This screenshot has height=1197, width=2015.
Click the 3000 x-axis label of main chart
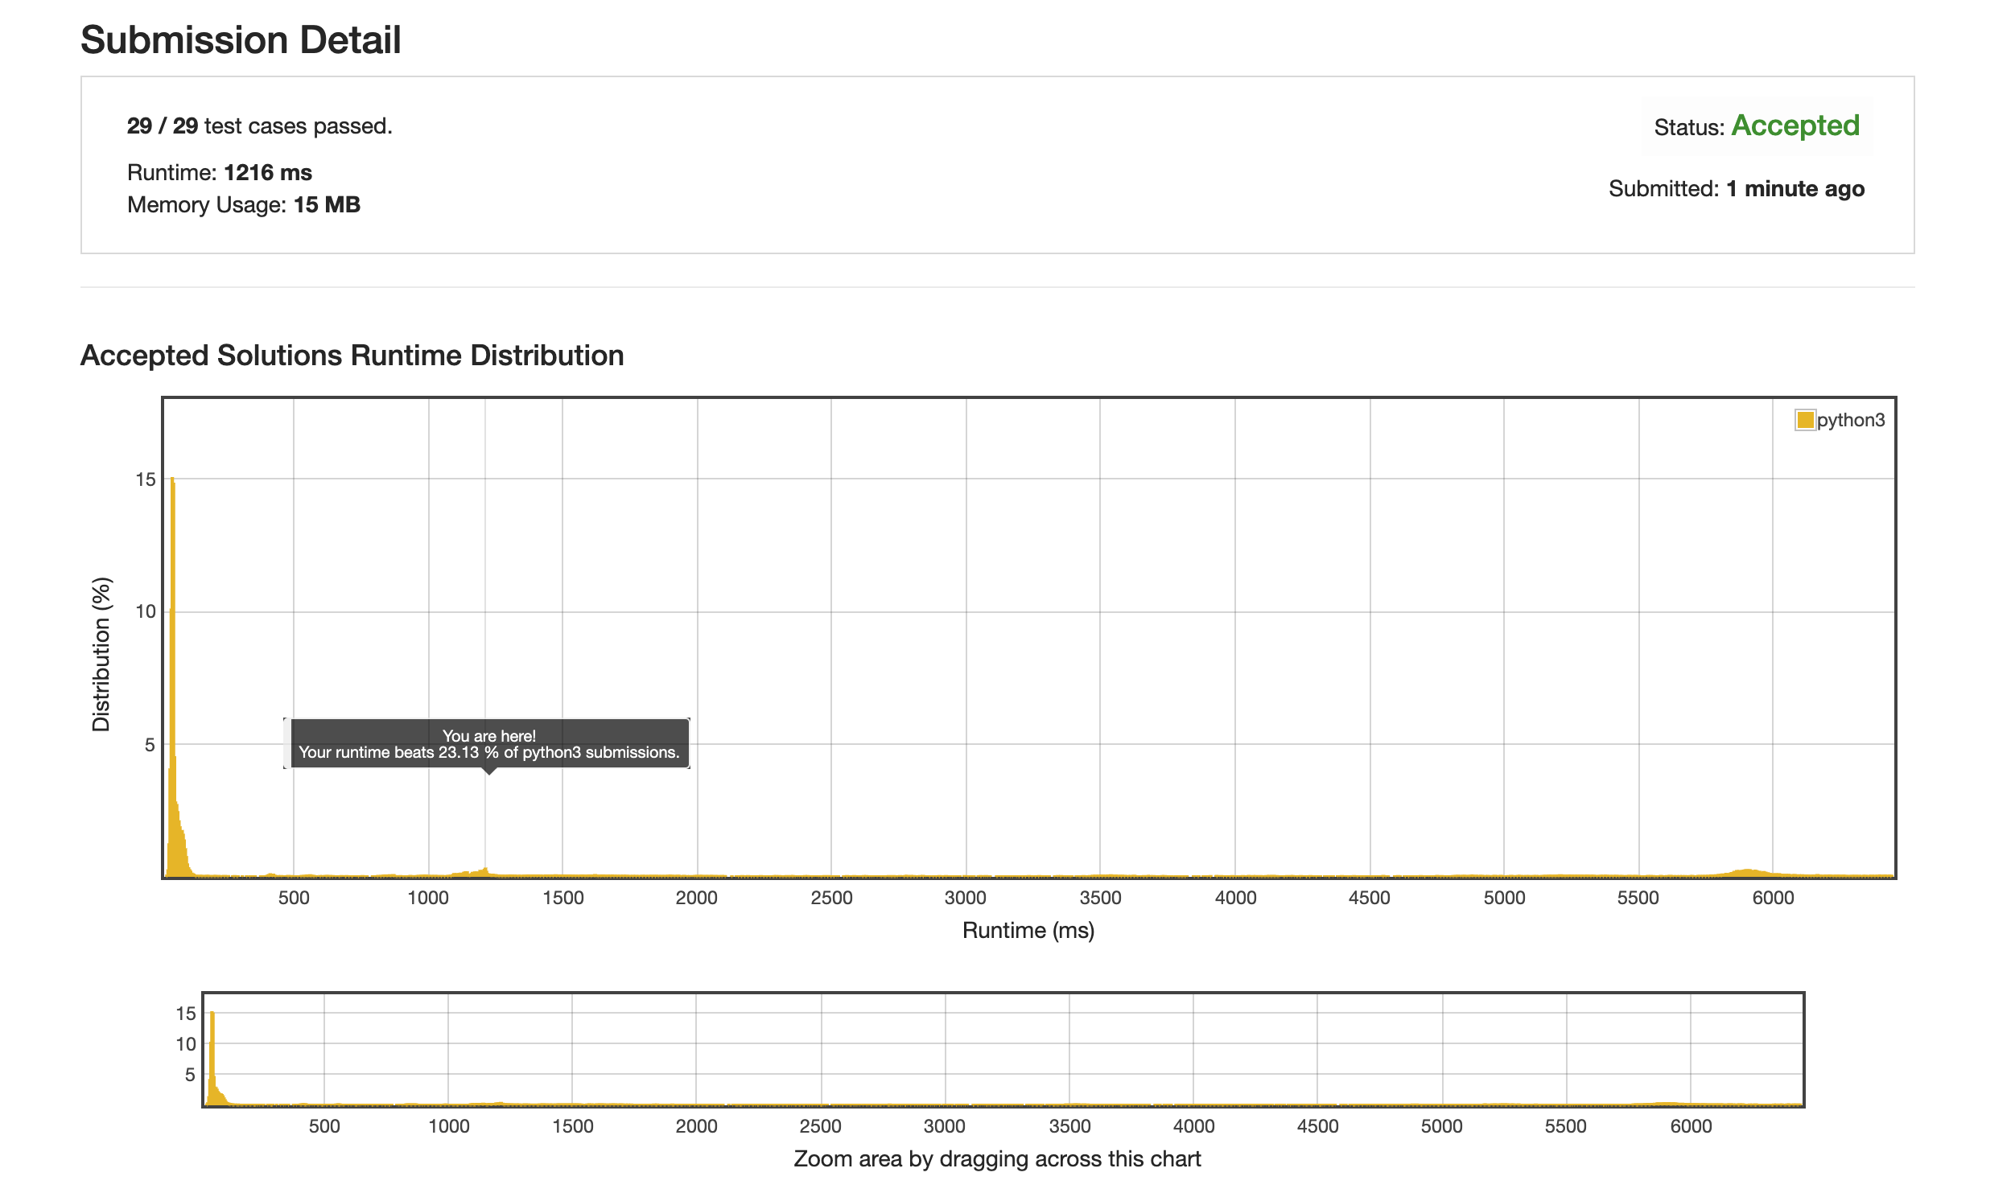pos(965,899)
